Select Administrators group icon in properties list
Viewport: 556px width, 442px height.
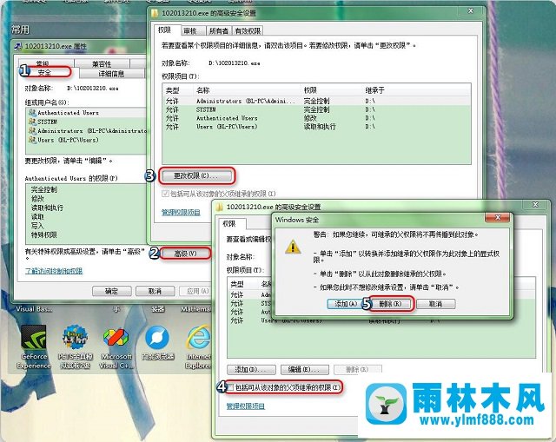pyautogui.click(x=32, y=131)
